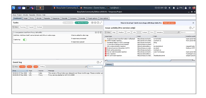
Task: Open the file manager icon in the Kali panel
Action: point(24,8)
